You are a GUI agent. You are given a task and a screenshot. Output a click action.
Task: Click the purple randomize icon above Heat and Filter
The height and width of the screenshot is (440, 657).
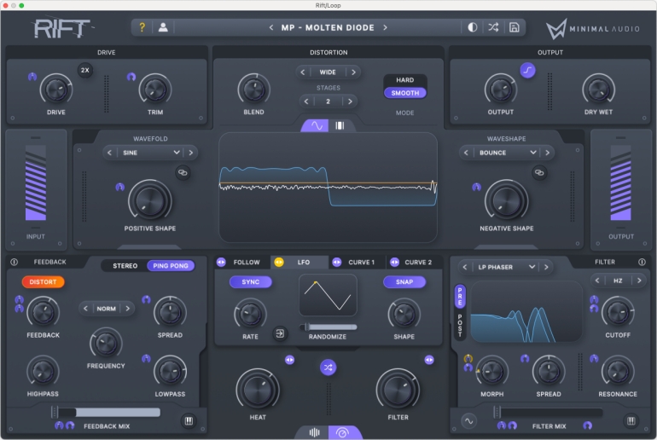click(x=328, y=367)
